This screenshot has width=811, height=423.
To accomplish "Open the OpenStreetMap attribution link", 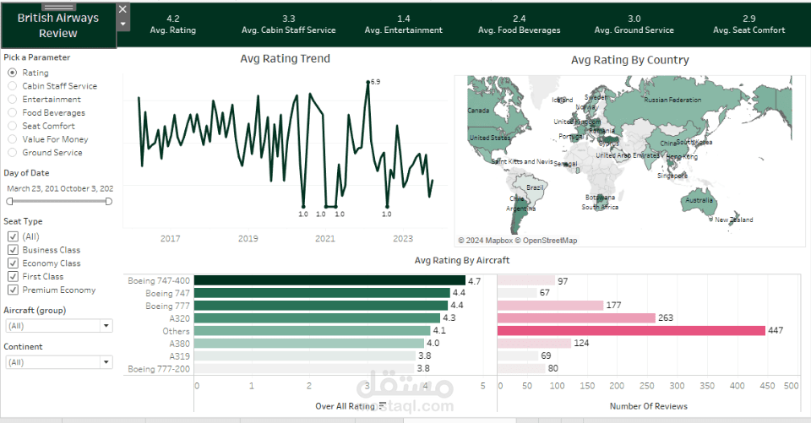I will click(547, 241).
